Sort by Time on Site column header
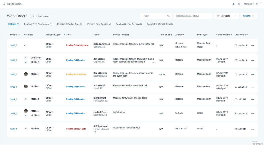The width and height of the screenshot is (264, 145). (166, 35)
